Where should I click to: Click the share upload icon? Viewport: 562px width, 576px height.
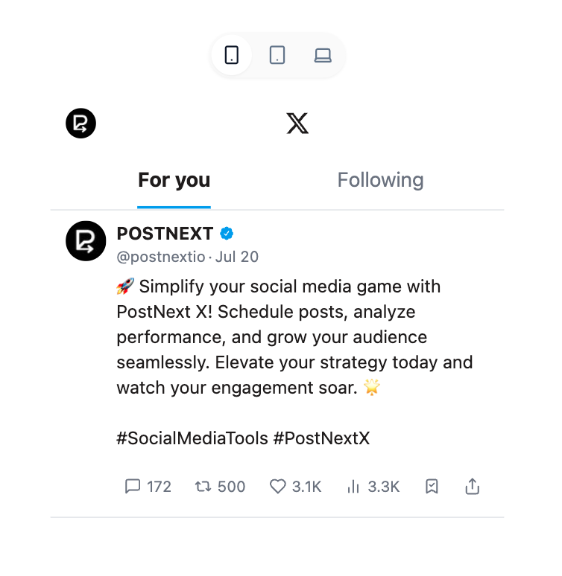[473, 487]
